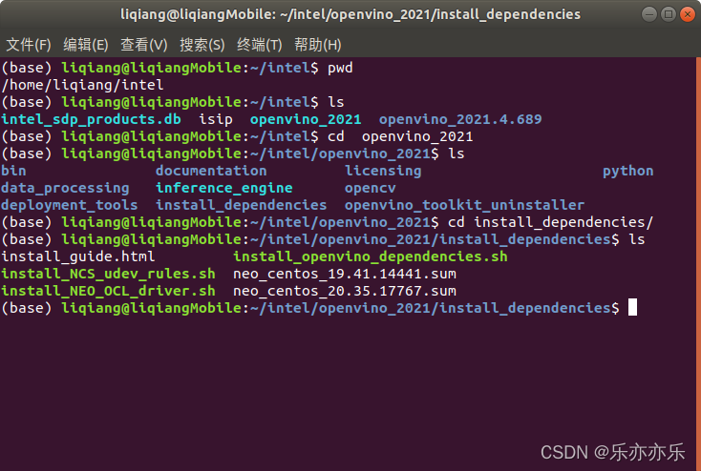Open the 终端(T) menu
This screenshot has width=701, height=471.
click(260, 45)
